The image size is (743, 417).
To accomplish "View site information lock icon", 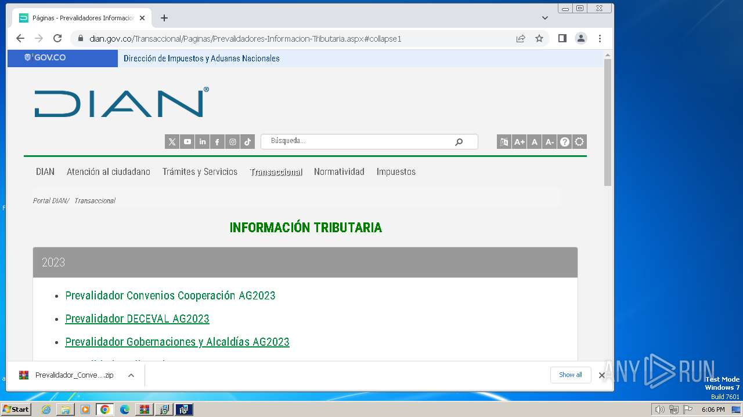I will [80, 39].
